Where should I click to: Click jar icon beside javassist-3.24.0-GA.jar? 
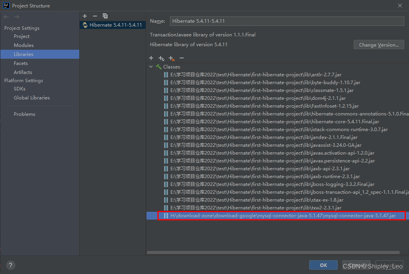tap(166, 145)
